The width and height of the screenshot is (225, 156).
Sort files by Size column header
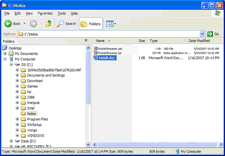[x=139, y=41]
